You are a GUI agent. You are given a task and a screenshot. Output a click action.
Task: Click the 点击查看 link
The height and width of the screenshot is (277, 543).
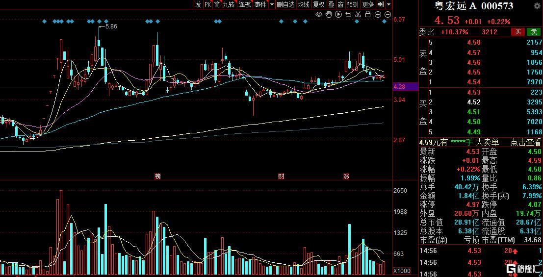[x=525, y=142]
